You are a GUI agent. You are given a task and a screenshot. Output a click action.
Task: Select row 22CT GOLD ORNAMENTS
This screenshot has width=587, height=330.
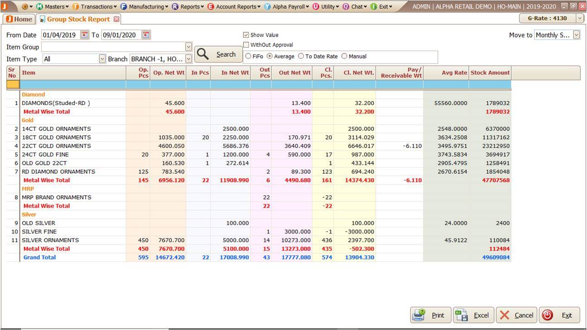tap(258, 146)
